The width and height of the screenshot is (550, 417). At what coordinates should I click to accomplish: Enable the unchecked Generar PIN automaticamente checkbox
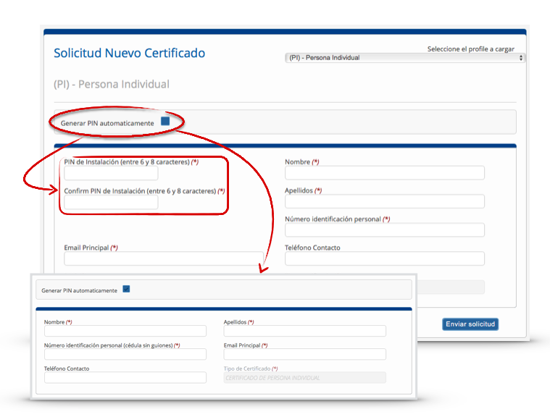(x=165, y=122)
